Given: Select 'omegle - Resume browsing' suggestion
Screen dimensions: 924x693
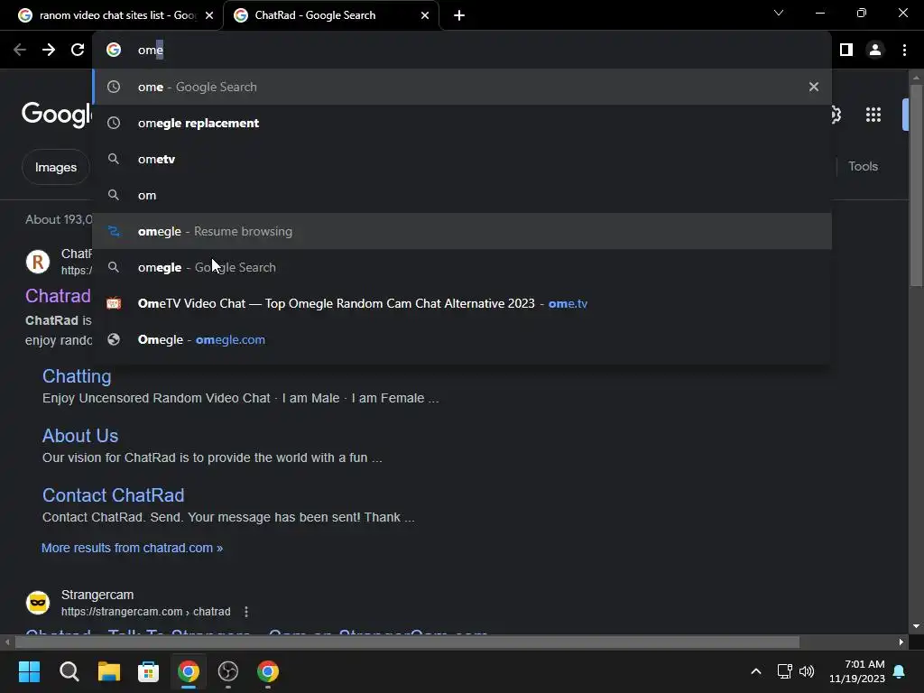Looking at the screenshot, I should tap(462, 231).
